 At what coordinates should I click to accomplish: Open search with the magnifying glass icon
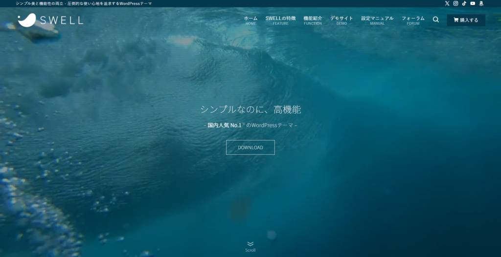(436, 20)
